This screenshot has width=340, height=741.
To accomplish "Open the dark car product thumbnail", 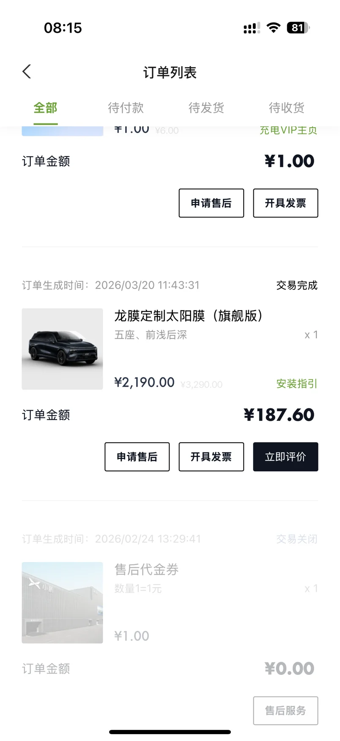I will [62, 349].
